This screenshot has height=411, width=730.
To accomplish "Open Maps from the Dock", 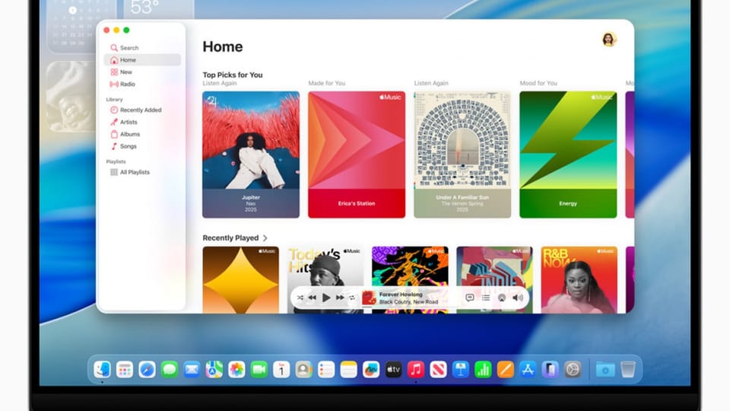I will tap(214, 370).
